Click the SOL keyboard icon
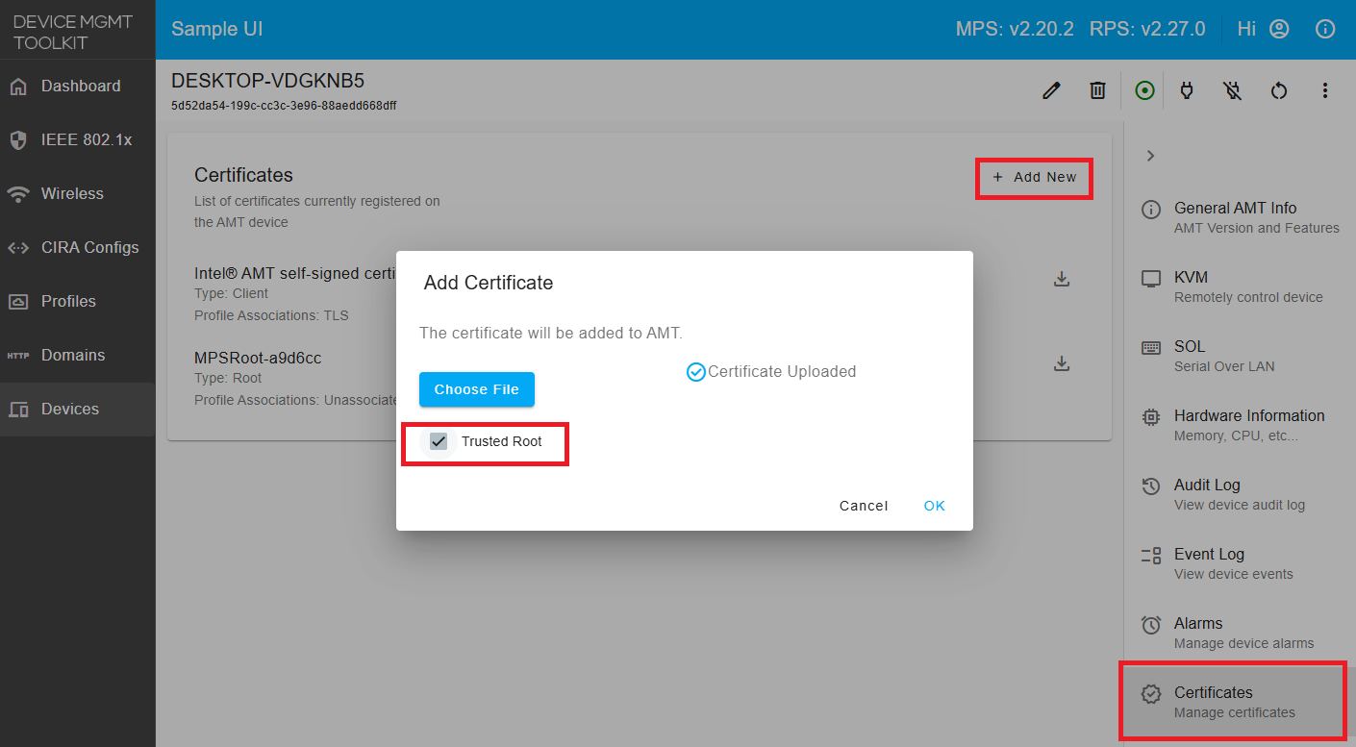The image size is (1356, 747). (1151, 348)
